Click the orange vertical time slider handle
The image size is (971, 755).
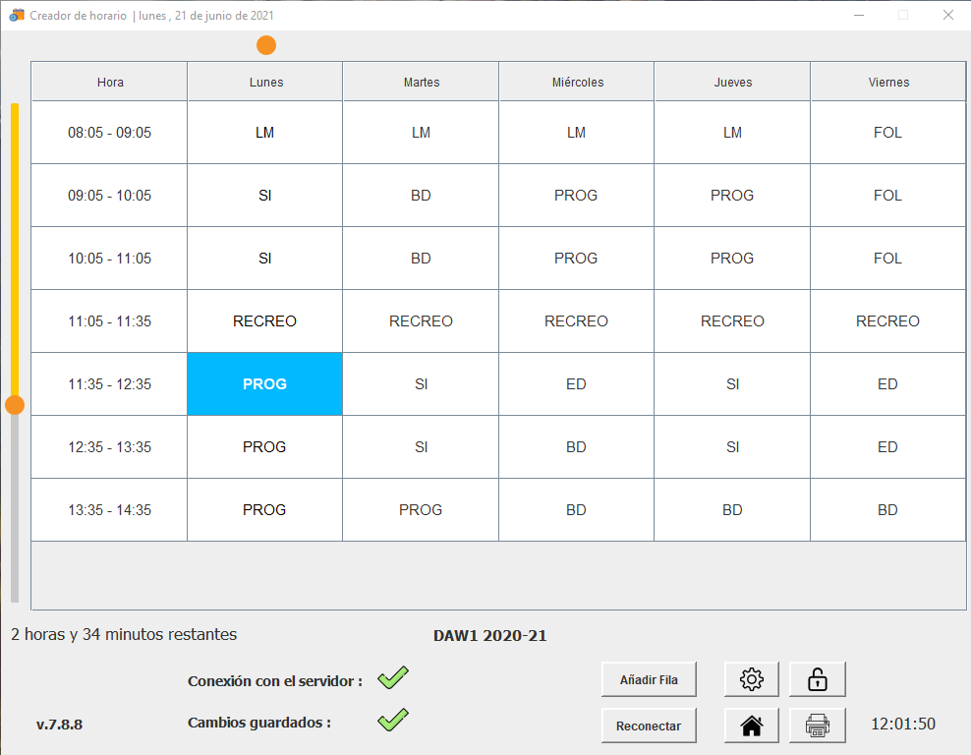(15, 405)
